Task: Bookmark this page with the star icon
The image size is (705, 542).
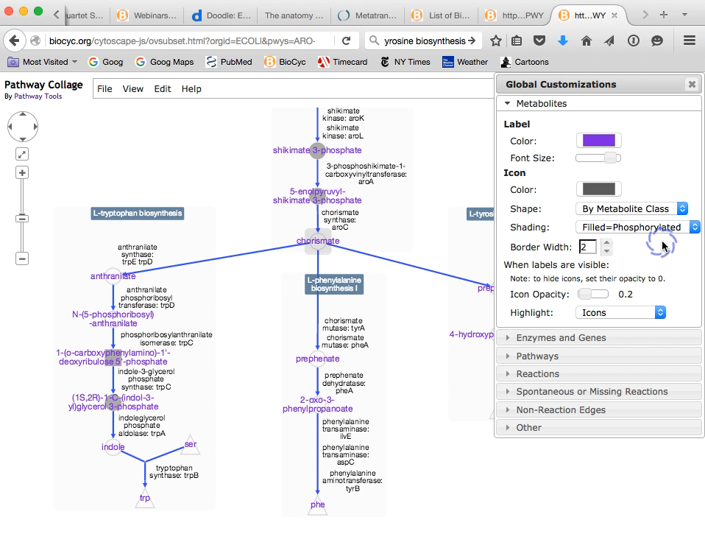Action: [496, 41]
